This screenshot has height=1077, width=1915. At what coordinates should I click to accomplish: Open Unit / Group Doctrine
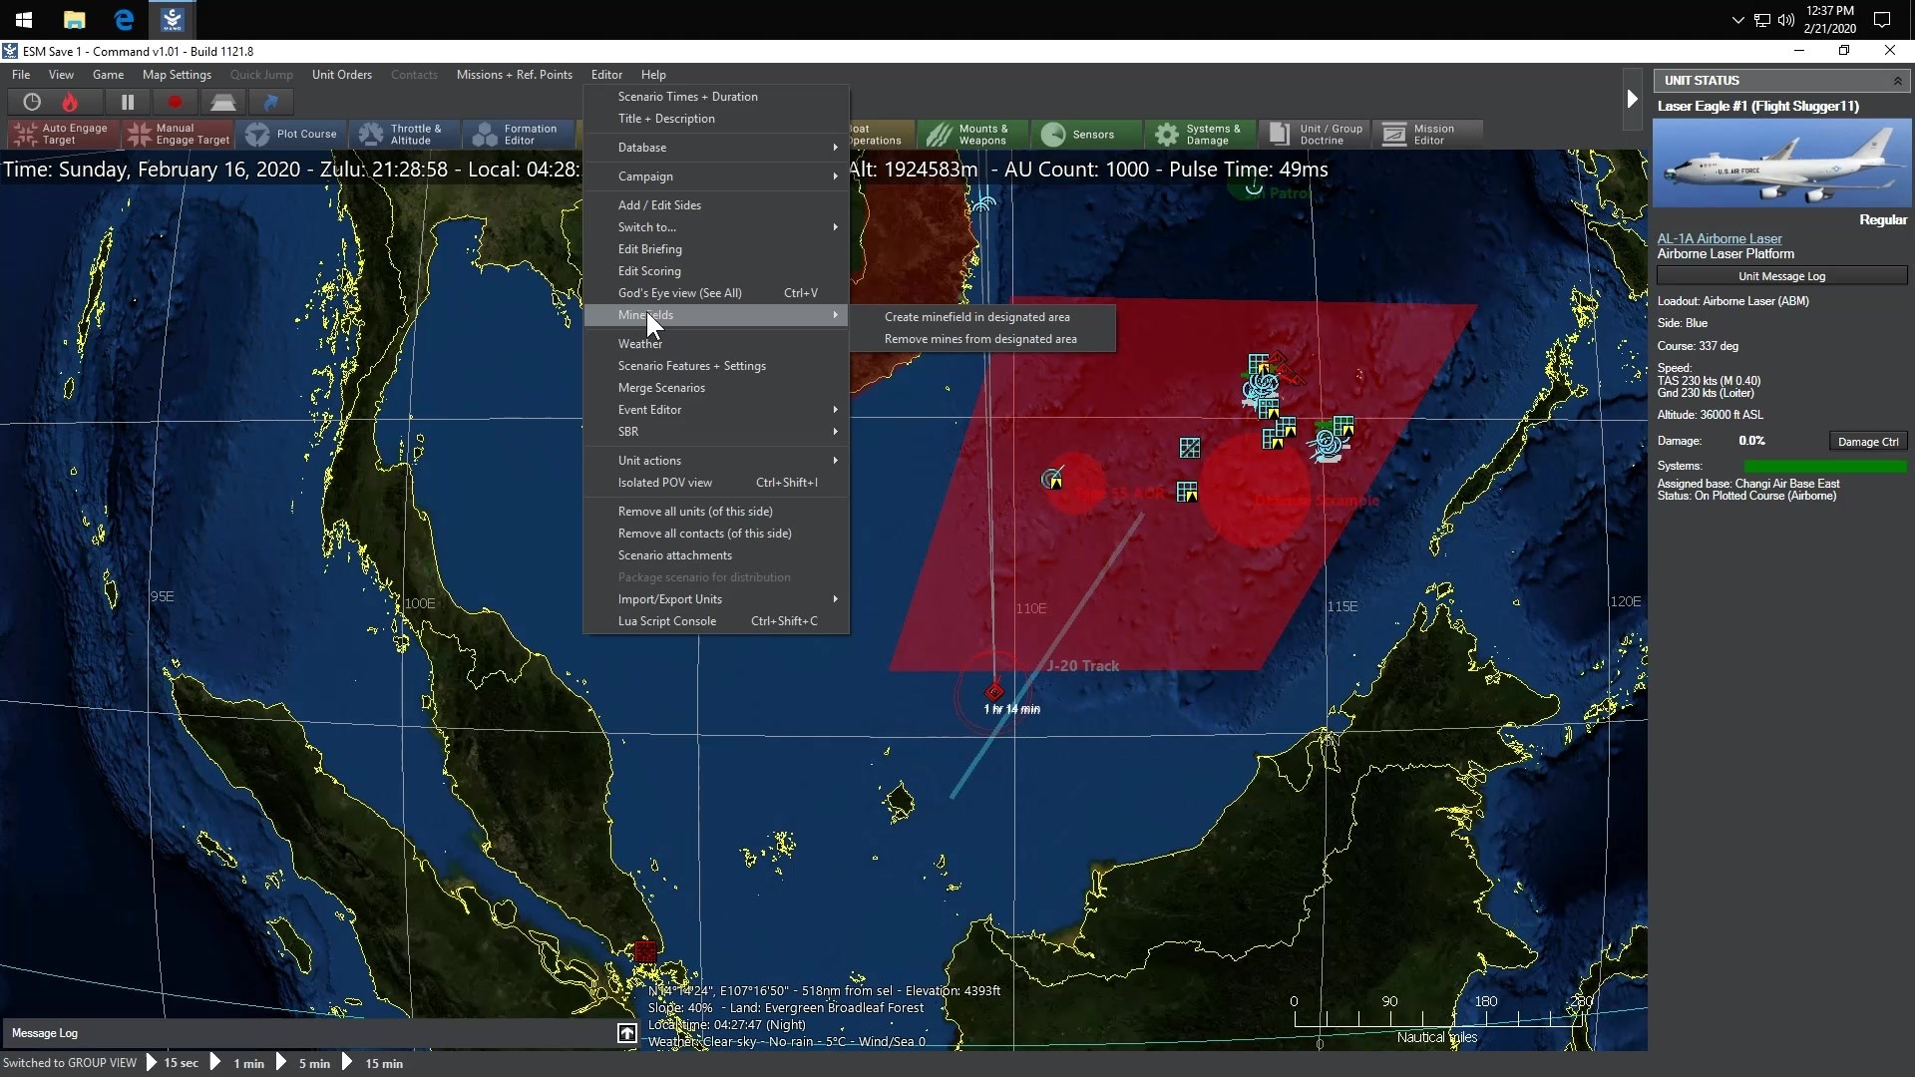(1314, 134)
